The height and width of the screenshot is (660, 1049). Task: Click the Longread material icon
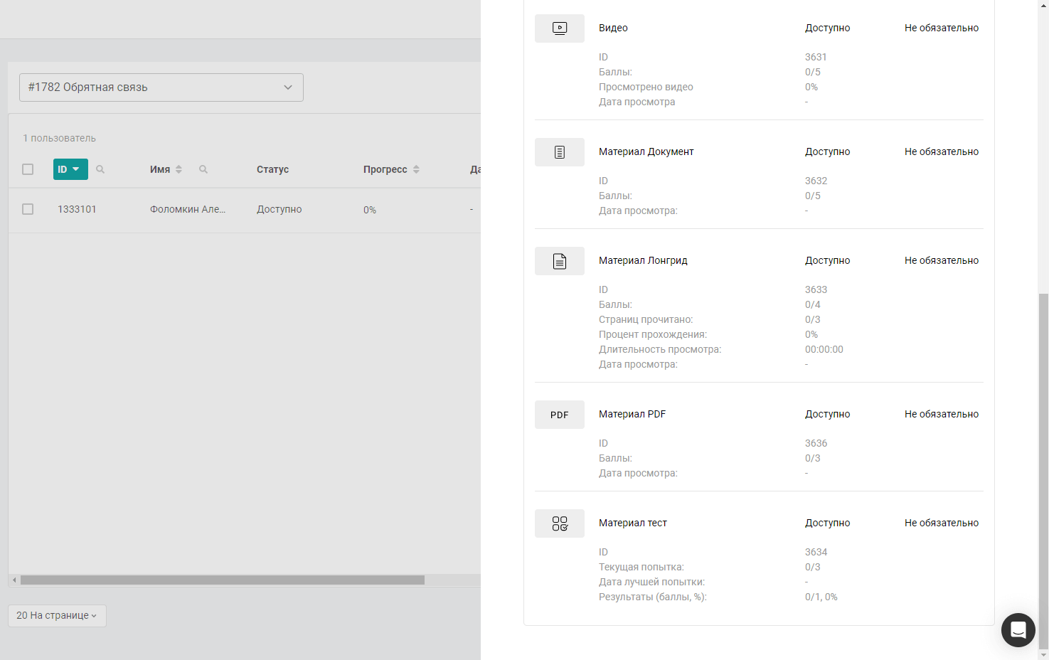[x=560, y=261]
